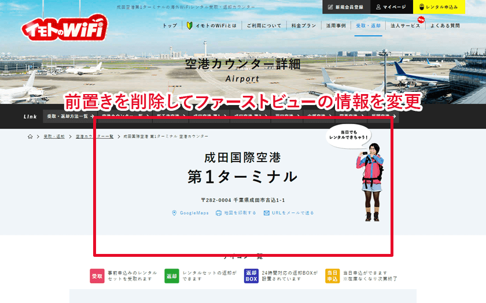Click 受取・返却方法一覧 link button
486x303 pixels.
point(70,117)
